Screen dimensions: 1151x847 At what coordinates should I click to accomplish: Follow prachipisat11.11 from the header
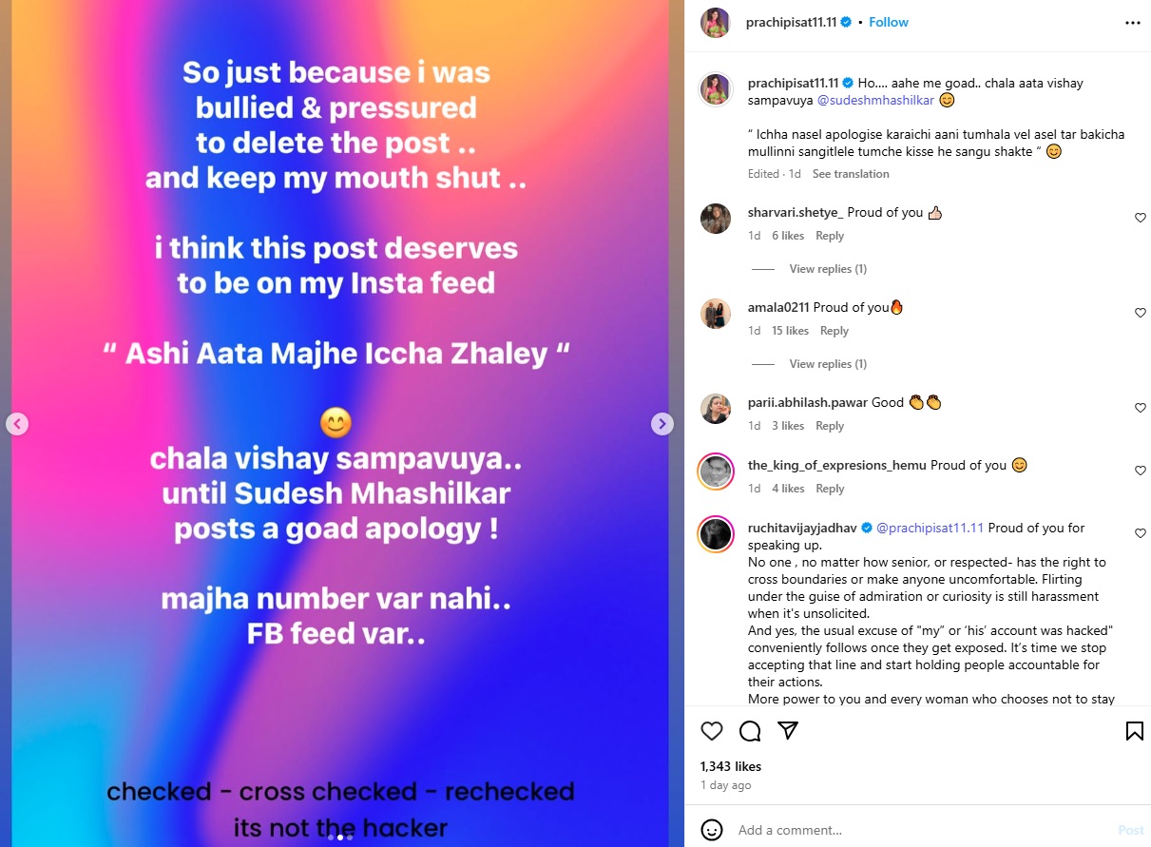(x=889, y=22)
